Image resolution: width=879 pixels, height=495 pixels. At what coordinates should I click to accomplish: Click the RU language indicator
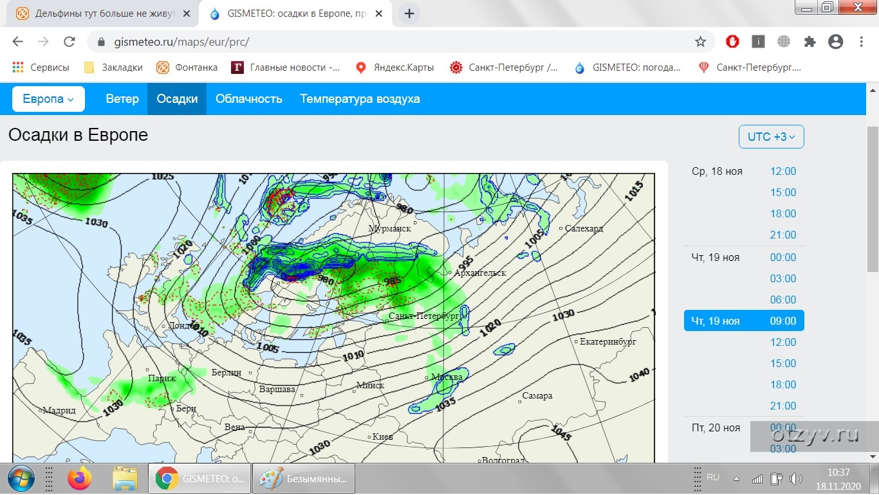(713, 478)
